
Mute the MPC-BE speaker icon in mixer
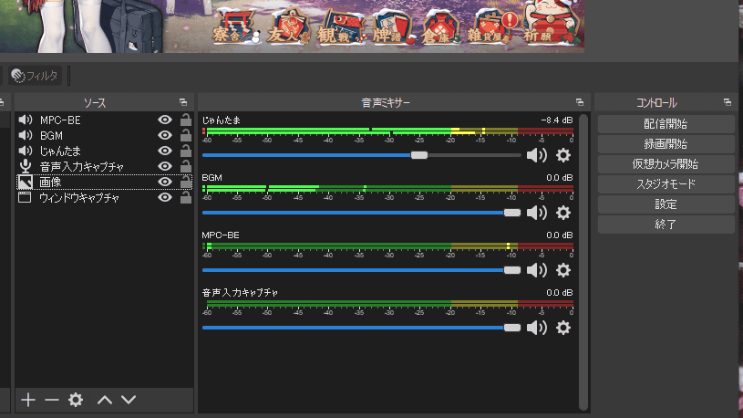point(537,270)
